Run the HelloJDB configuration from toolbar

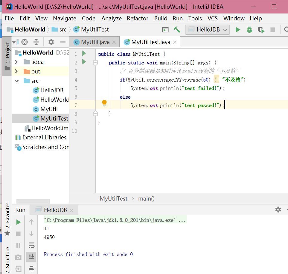click(238, 30)
